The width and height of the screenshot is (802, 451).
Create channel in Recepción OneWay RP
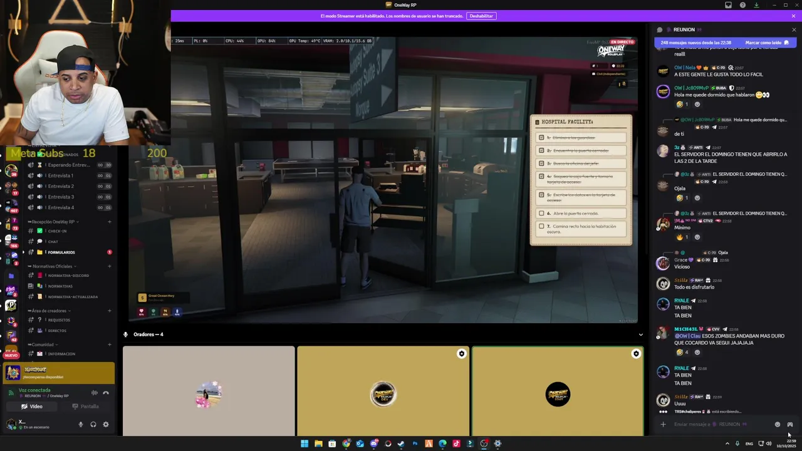pos(110,222)
